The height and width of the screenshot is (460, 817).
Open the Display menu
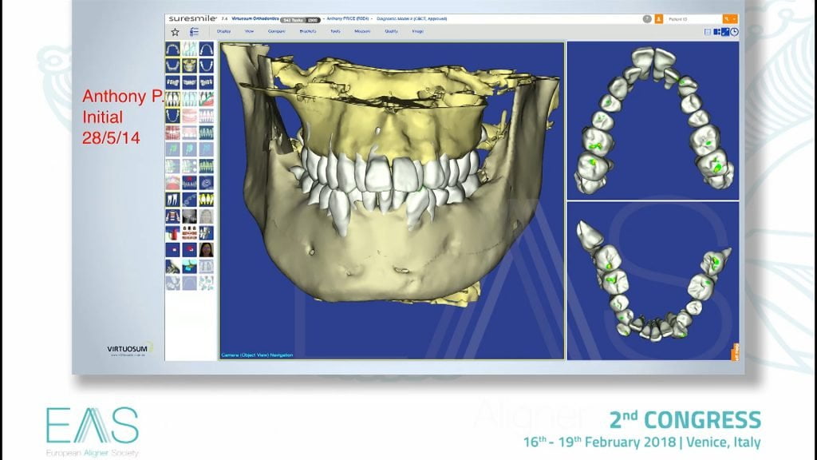tap(223, 32)
